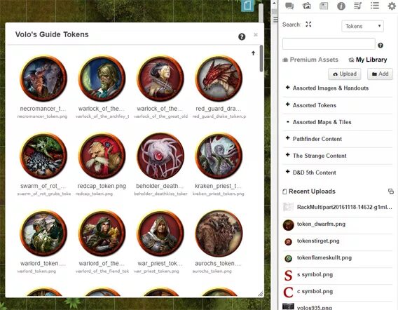Image resolution: width=398 pixels, height=310 pixels.
Task: Click the necromancer_token.png filename text
Action: pyautogui.click(x=42, y=116)
